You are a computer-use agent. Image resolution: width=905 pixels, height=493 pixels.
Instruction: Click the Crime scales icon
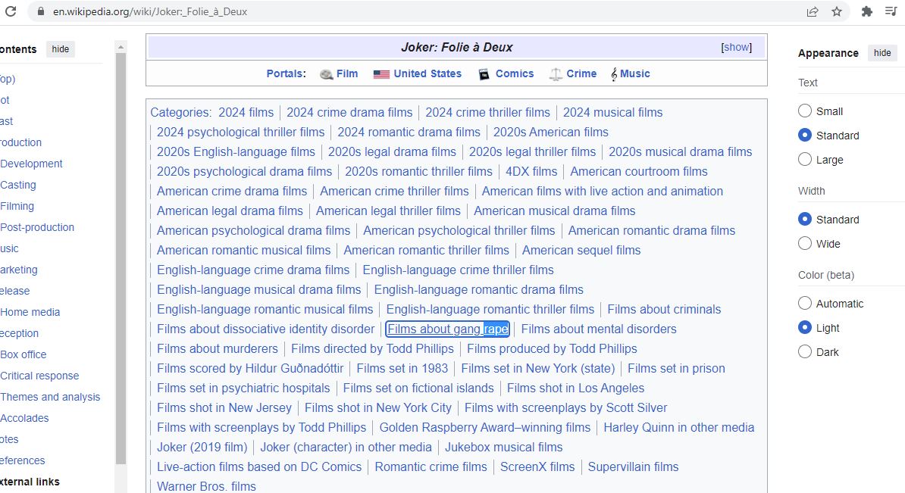pyautogui.click(x=556, y=74)
